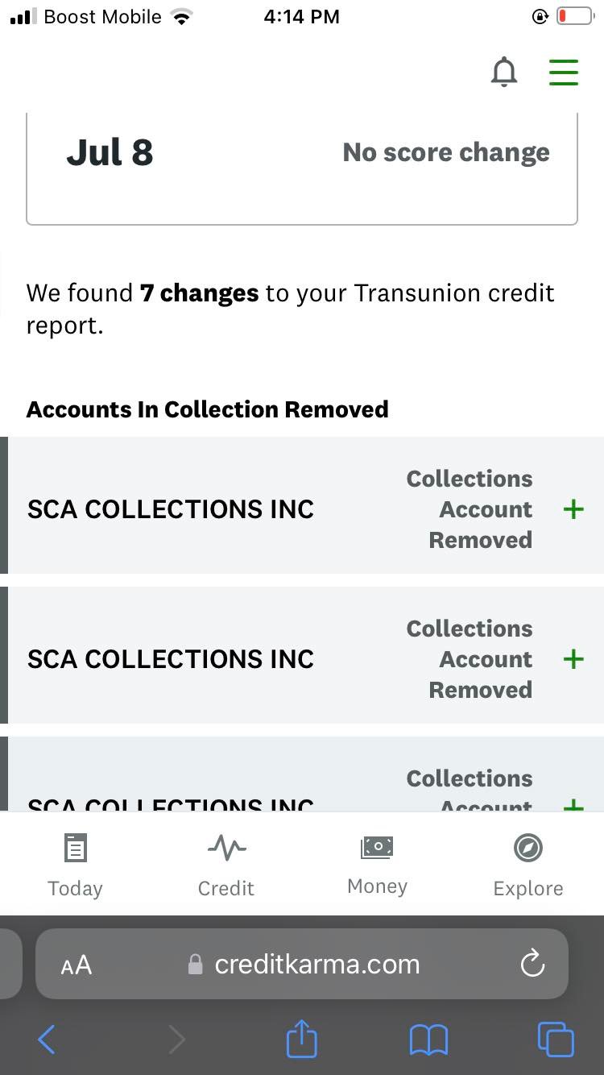
Task: Open Safari text size options with AA
Action: (x=76, y=964)
